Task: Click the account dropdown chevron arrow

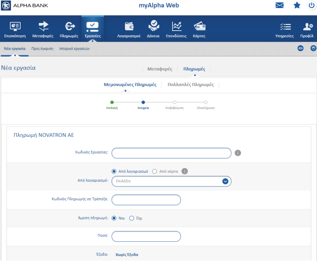Action: point(225,181)
